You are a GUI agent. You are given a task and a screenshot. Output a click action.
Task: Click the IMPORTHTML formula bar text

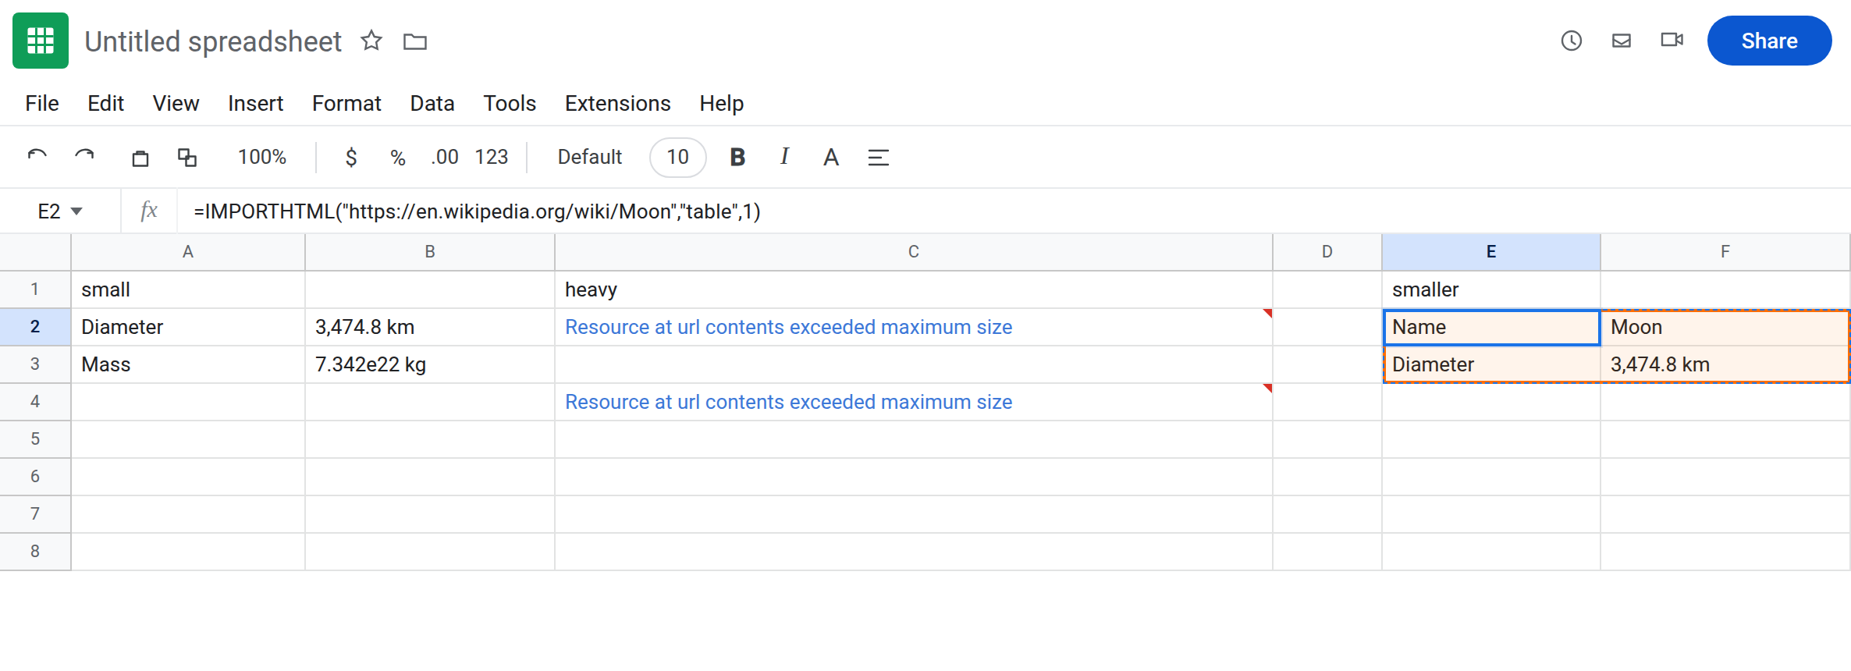point(477,211)
